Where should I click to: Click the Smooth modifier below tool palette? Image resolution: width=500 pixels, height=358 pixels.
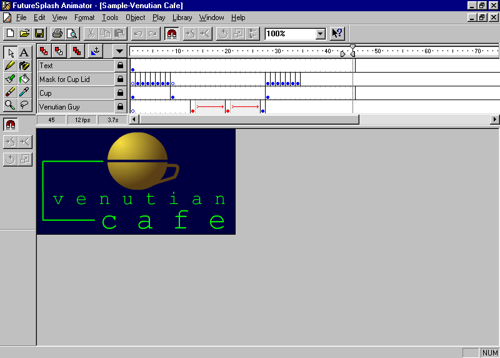(x=10, y=142)
